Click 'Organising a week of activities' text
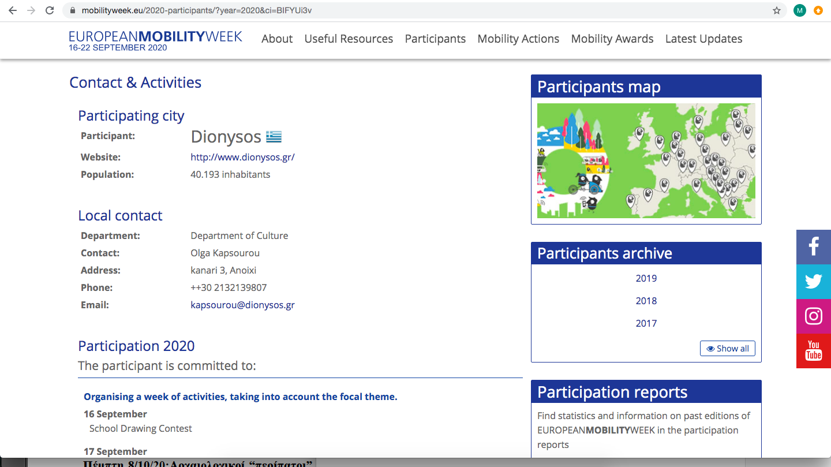 point(241,397)
